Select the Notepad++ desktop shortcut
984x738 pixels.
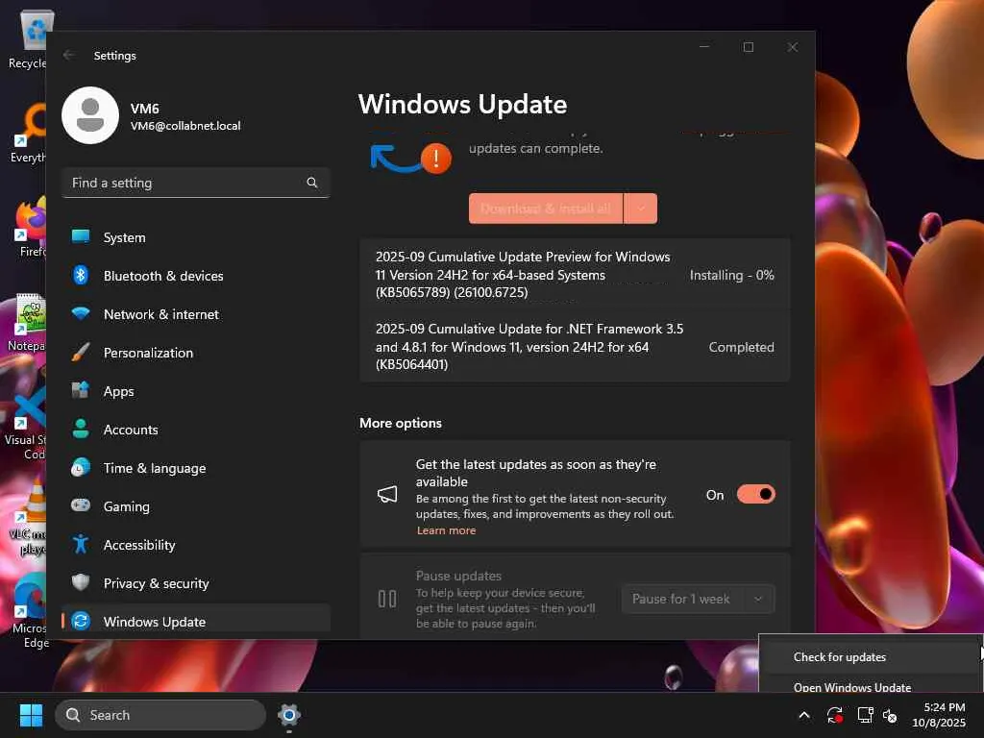coord(26,322)
